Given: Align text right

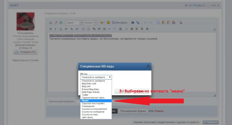Looking at the screenshot, I should click(147, 29).
